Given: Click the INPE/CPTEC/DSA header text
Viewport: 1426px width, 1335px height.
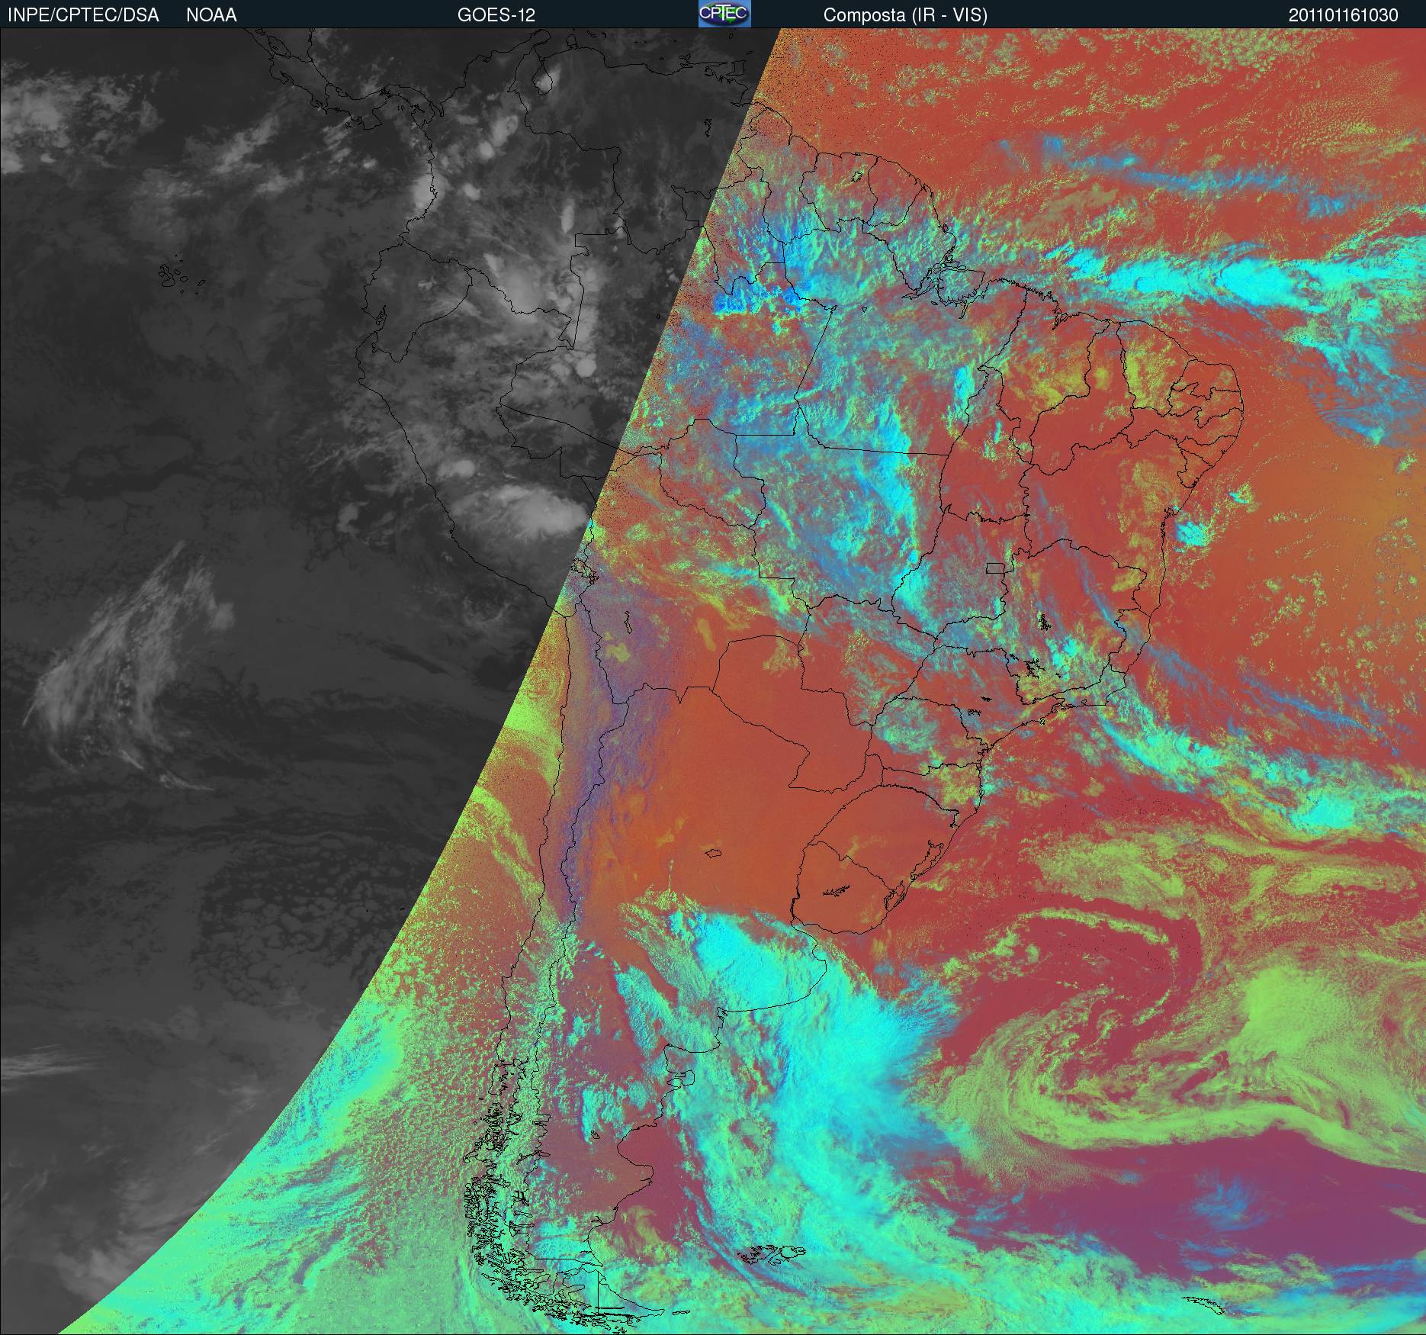Looking at the screenshot, I should pyautogui.click(x=84, y=15).
